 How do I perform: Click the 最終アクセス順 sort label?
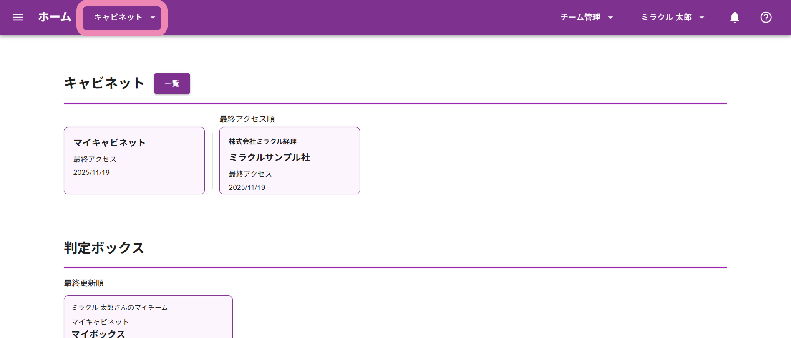[247, 119]
